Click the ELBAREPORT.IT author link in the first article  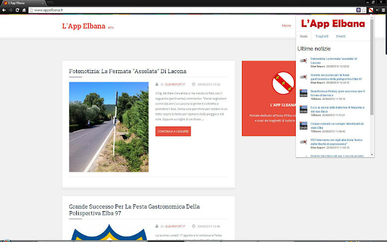(175, 85)
